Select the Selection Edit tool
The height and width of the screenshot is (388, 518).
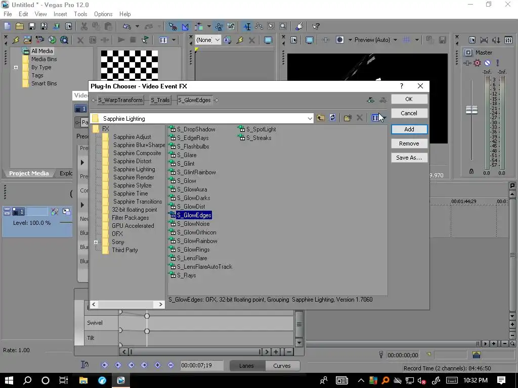point(271,26)
